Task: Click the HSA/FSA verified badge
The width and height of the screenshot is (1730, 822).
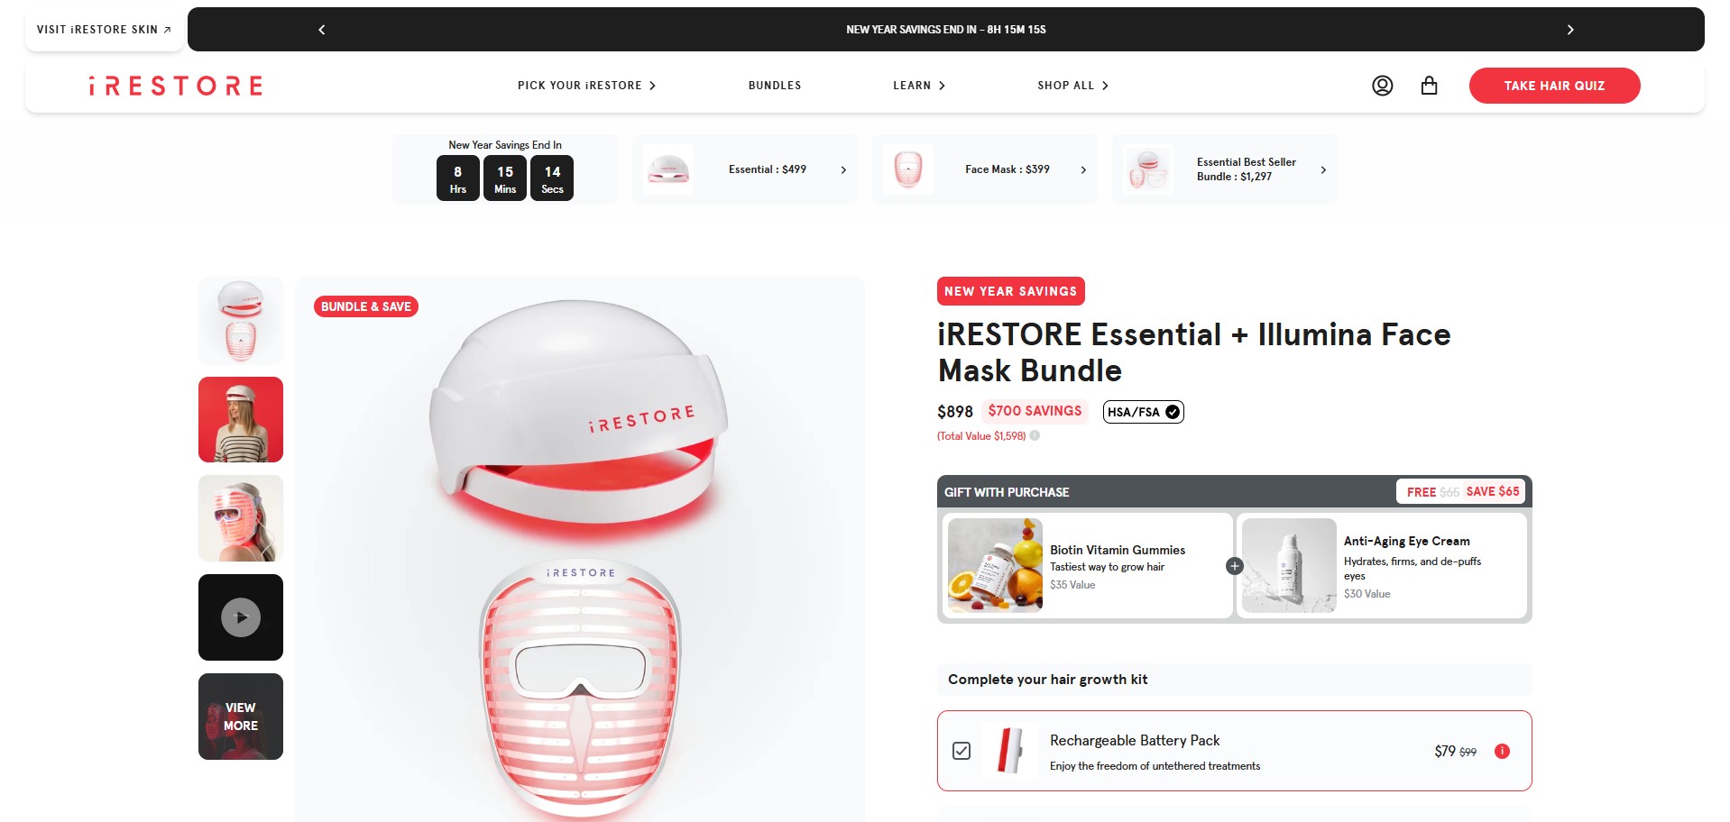Action: point(1143,412)
